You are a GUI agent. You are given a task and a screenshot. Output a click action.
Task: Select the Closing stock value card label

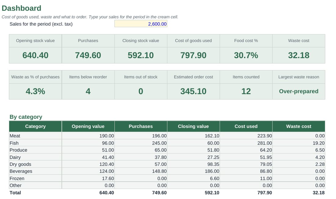(141, 41)
